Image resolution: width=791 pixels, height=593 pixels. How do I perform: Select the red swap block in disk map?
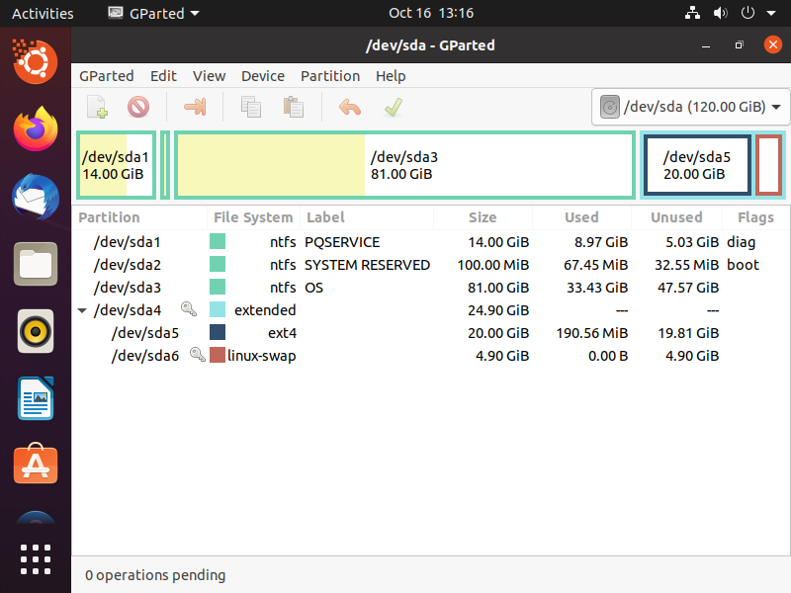click(x=769, y=165)
